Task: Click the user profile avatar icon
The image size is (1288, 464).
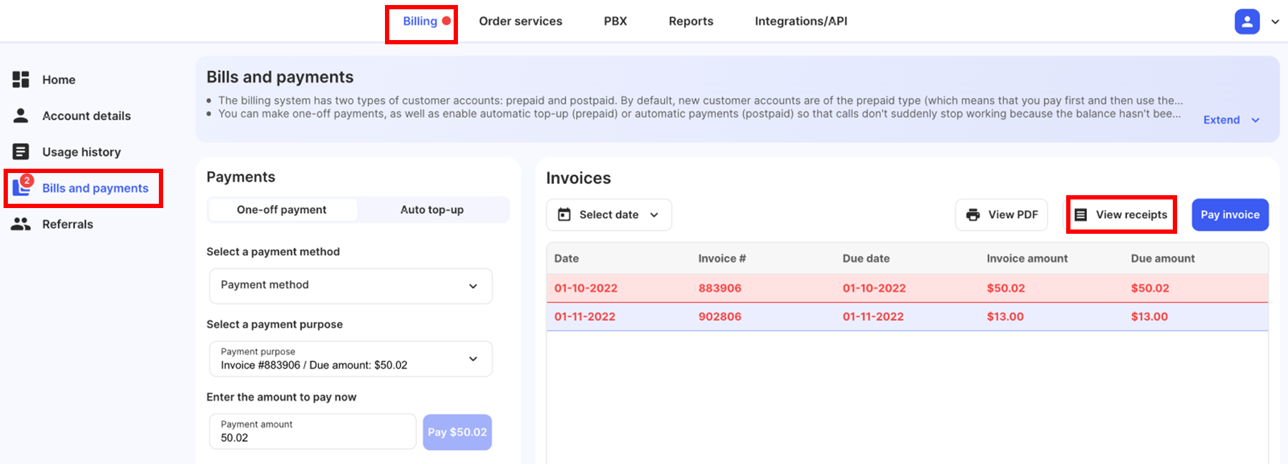Action: click(1246, 21)
